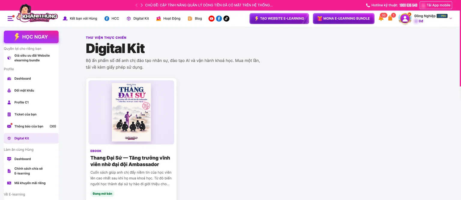461x200 pixels.
Task: Open the hamburger sidebar menu
Action: pyautogui.click(x=11, y=18)
